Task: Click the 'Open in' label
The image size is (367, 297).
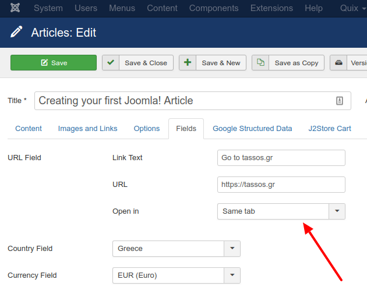Action: (126, 211)
